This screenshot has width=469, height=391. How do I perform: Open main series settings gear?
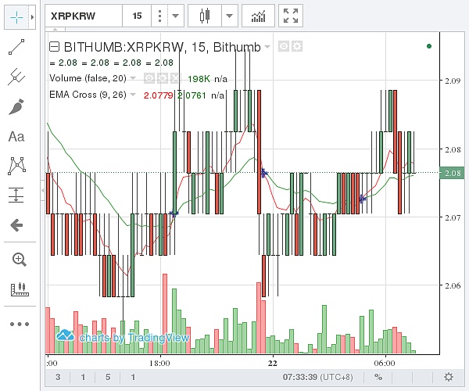pos(297,46)
